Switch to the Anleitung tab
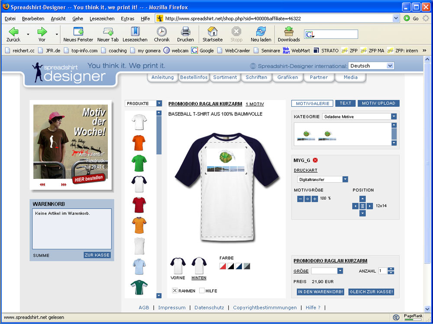This screenshot has height=324, width=433. click(x=162, y=77)
